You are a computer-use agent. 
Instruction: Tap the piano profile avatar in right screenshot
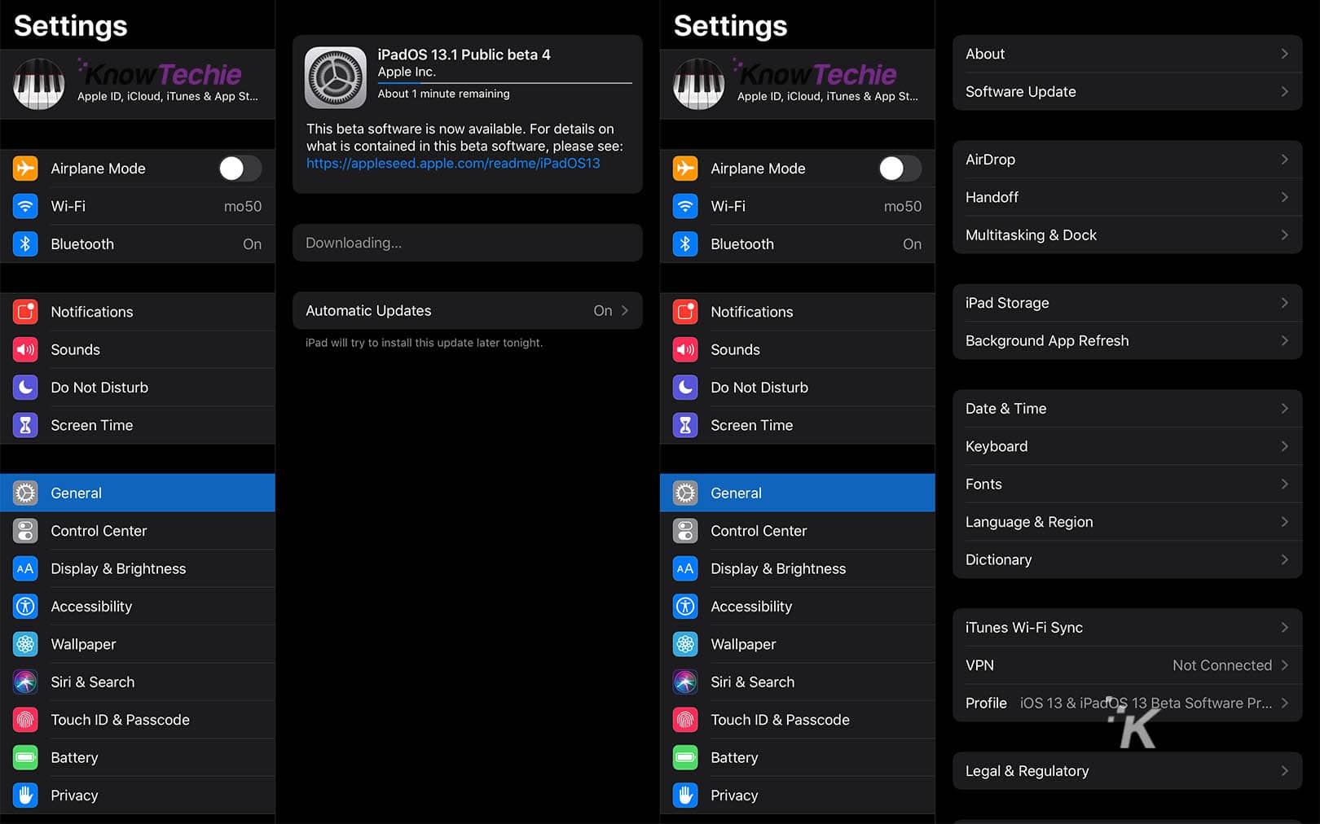coord(698,84)
